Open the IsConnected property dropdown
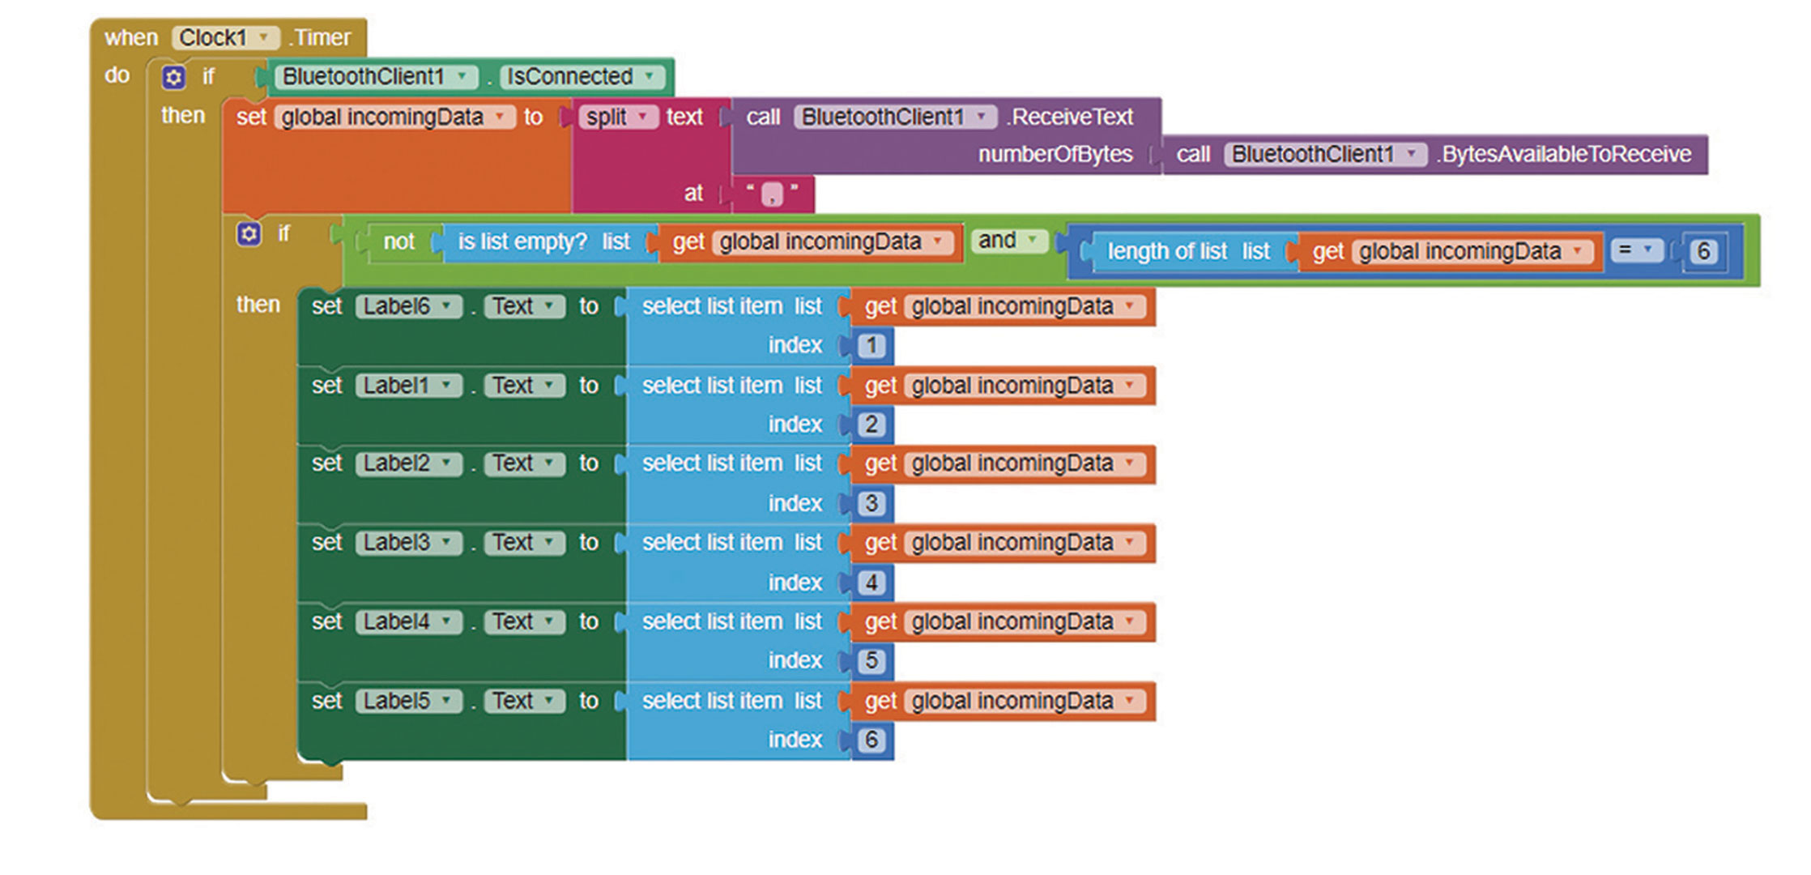The image size is (1811, 875). point(650,77)
